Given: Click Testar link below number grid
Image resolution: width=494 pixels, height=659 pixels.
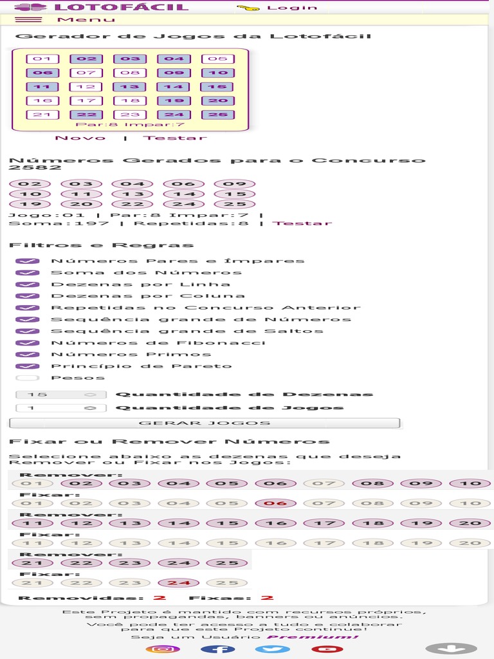Looking at the screenshot, I should click(x=175, y=138).
